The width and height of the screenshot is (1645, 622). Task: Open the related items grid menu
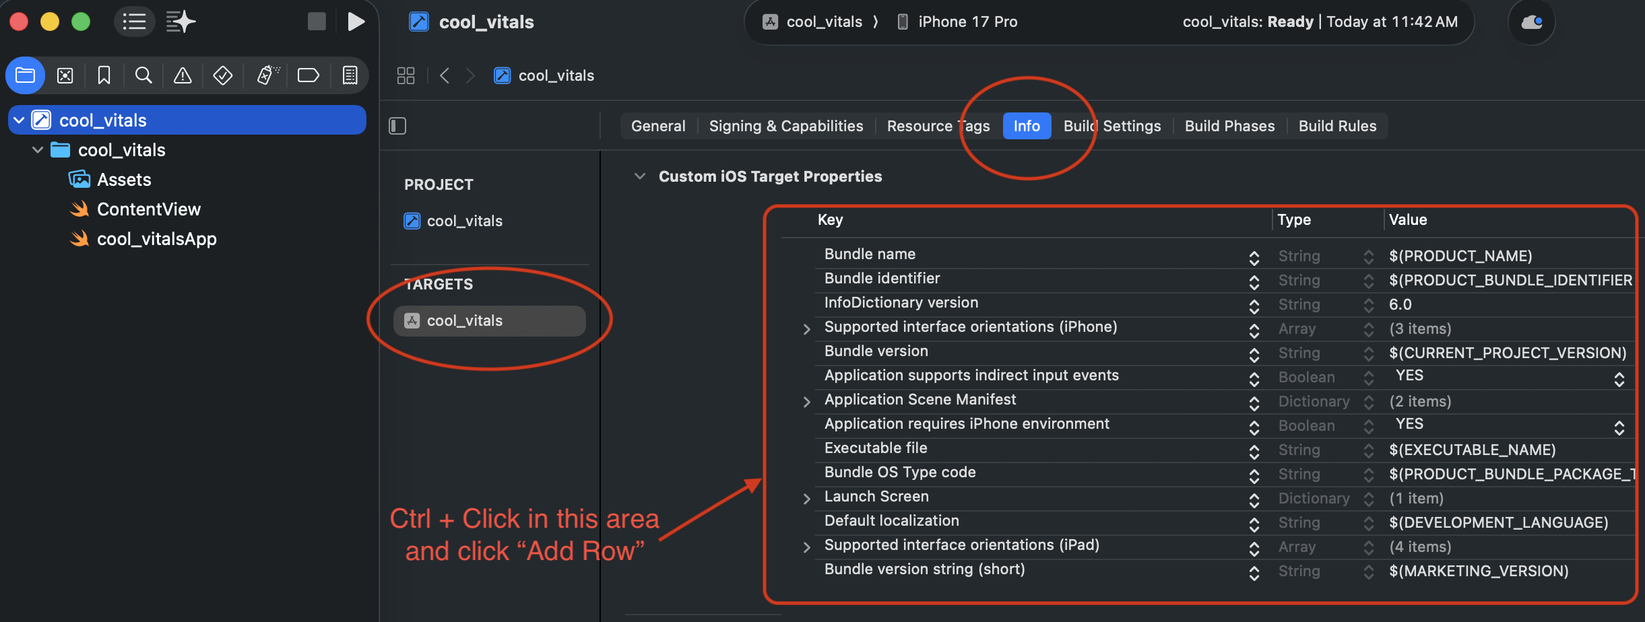[x=406, y=75]
